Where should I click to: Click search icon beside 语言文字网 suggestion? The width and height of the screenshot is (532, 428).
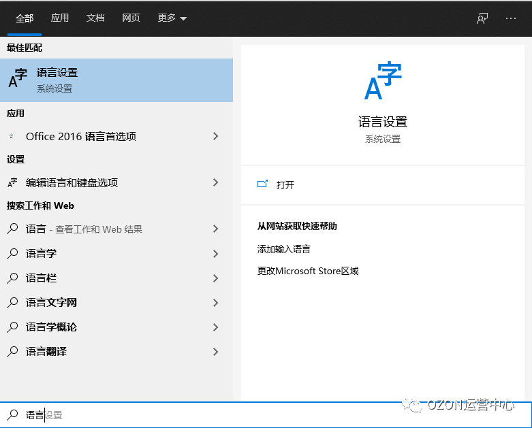click(x=12, y=302)
